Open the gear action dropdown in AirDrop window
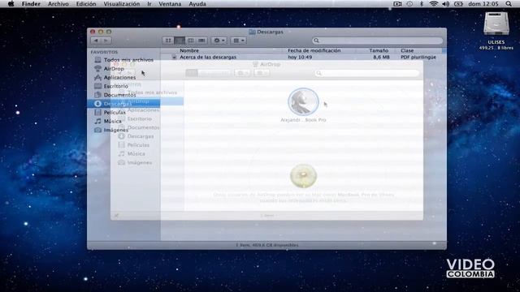This screenshot has height=292, width=520. coord(242,73)
